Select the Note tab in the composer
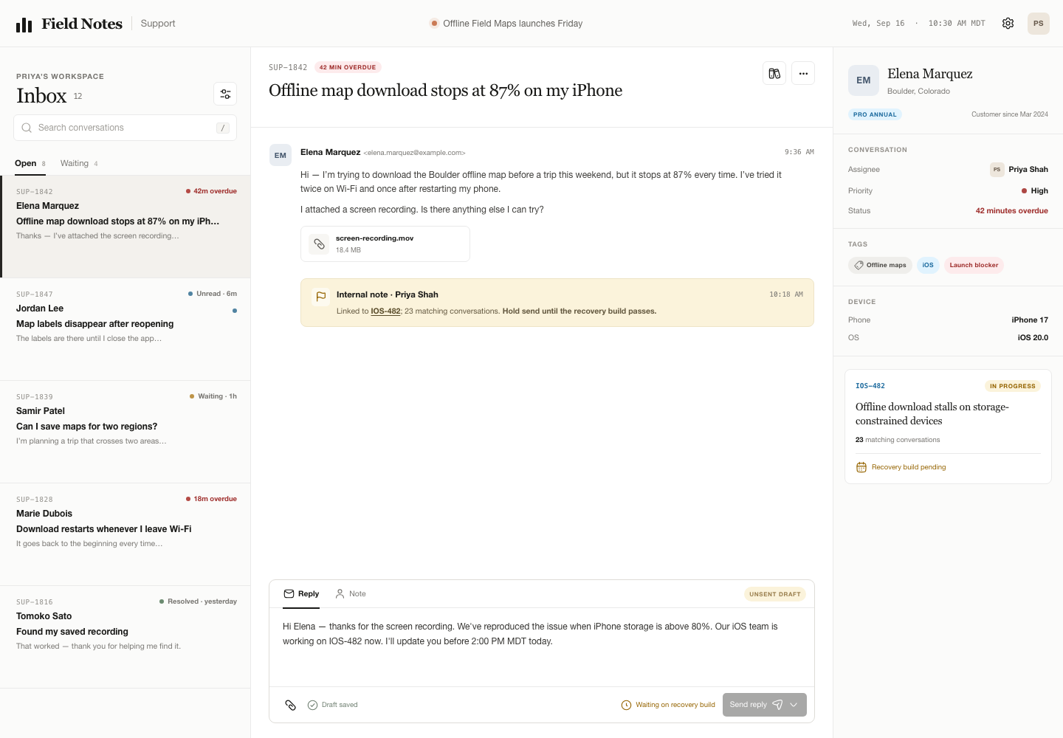This screenshot has height=738, width=1063. click(350, 594)
